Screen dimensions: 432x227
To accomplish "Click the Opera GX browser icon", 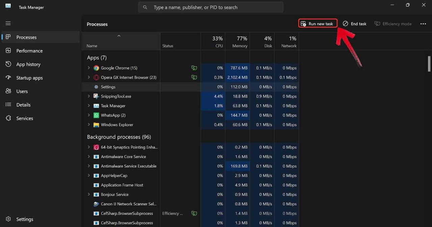I will click(x=96, y=77).
